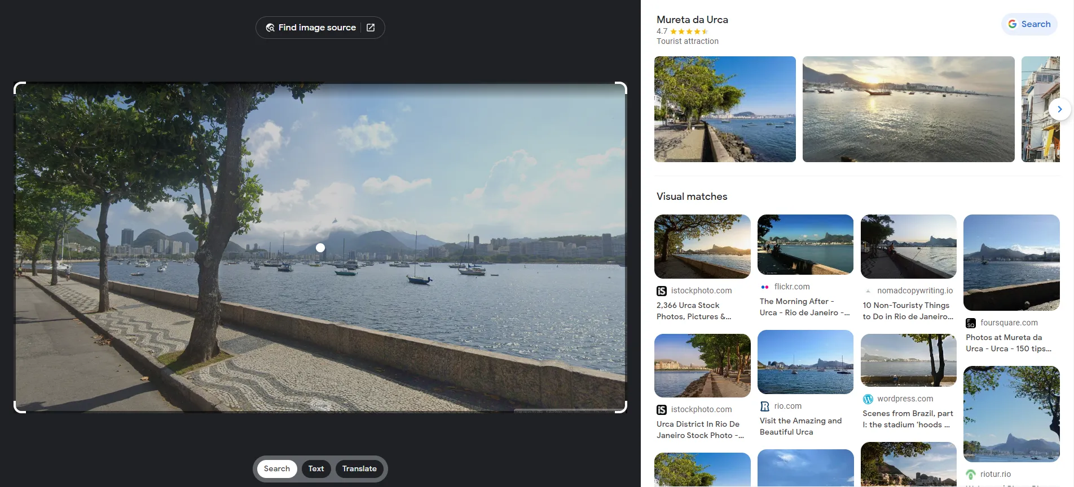This screenshot has width=1074, height=487.
Task: Switch to Translate mode
Action: (x=359, y=469)
